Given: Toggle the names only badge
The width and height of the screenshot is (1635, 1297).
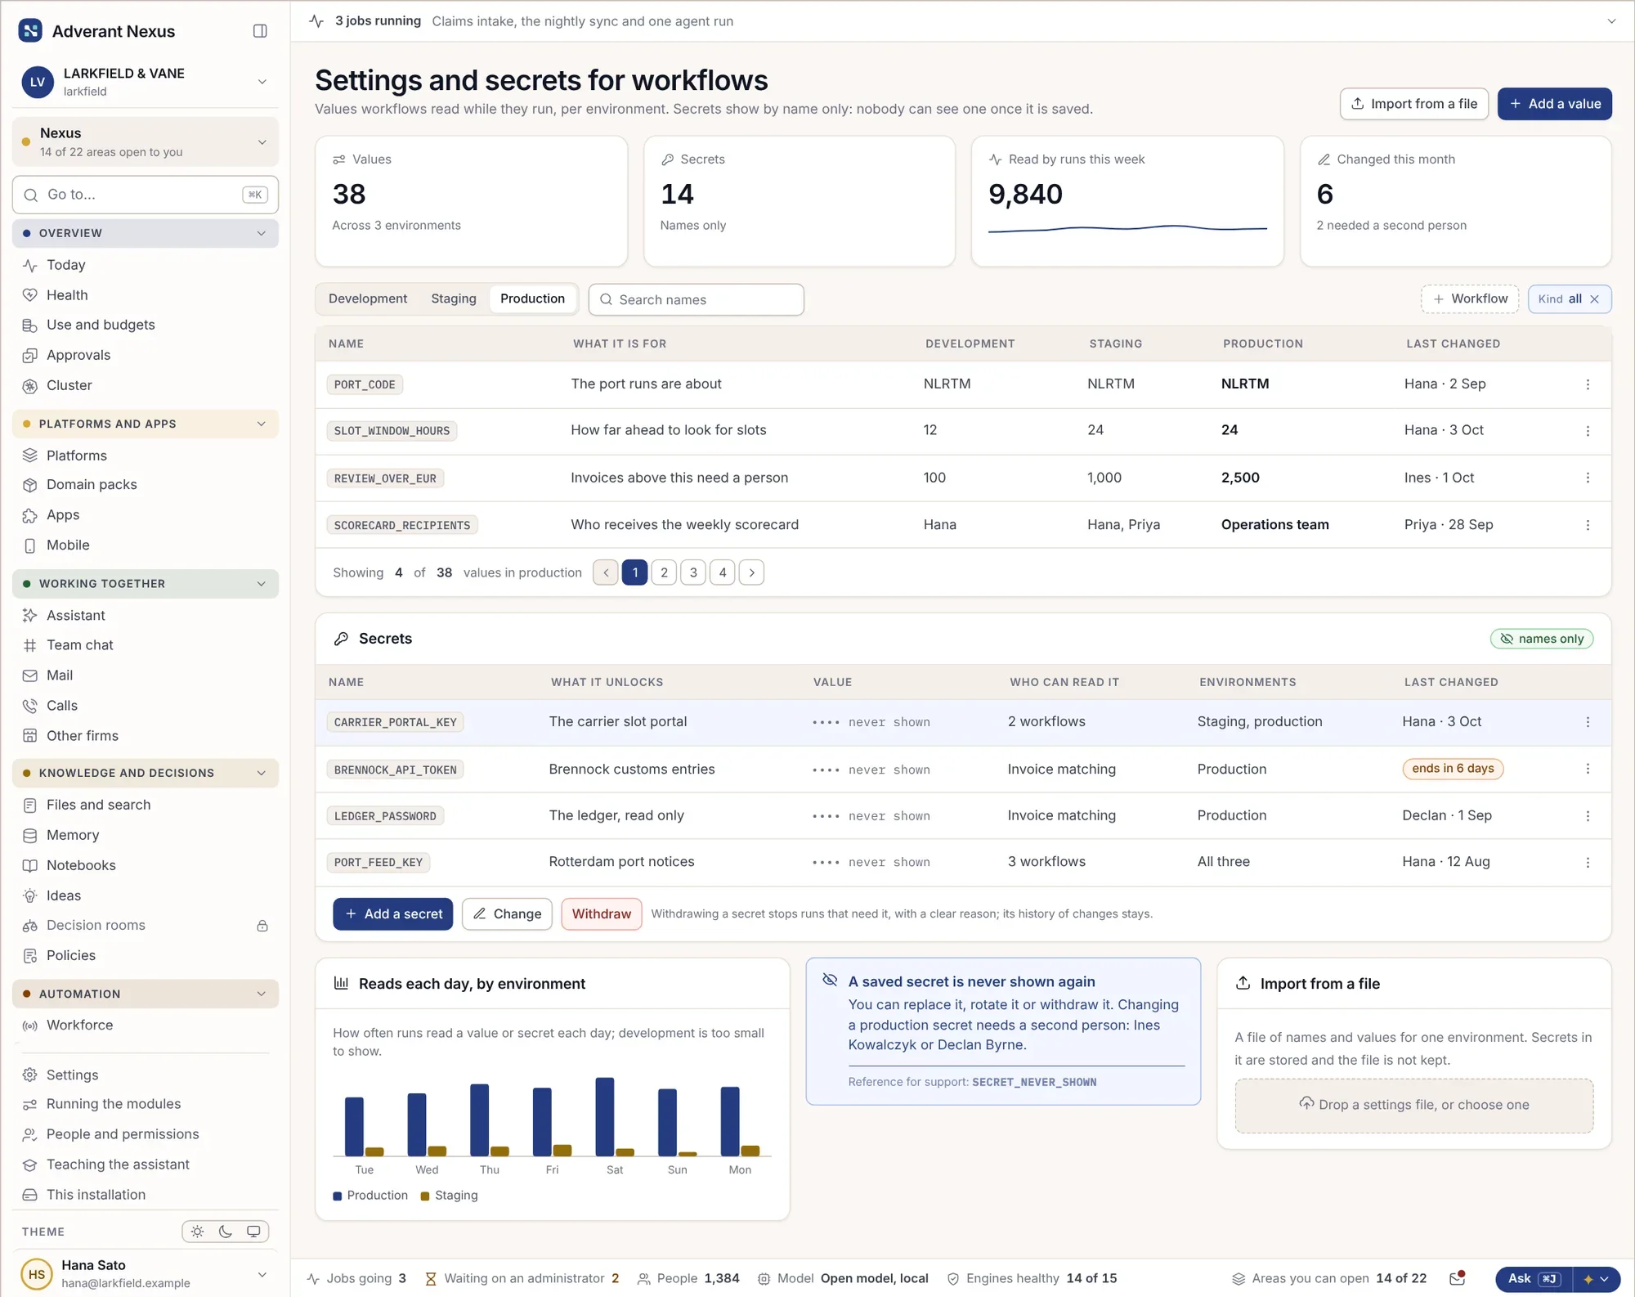Looking at the screenshot, I should [1541, 639].
